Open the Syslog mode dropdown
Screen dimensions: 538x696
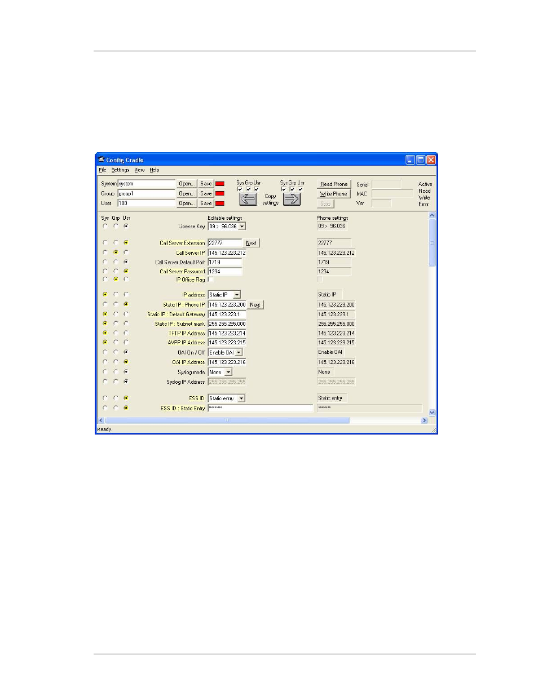pos(228,373)
